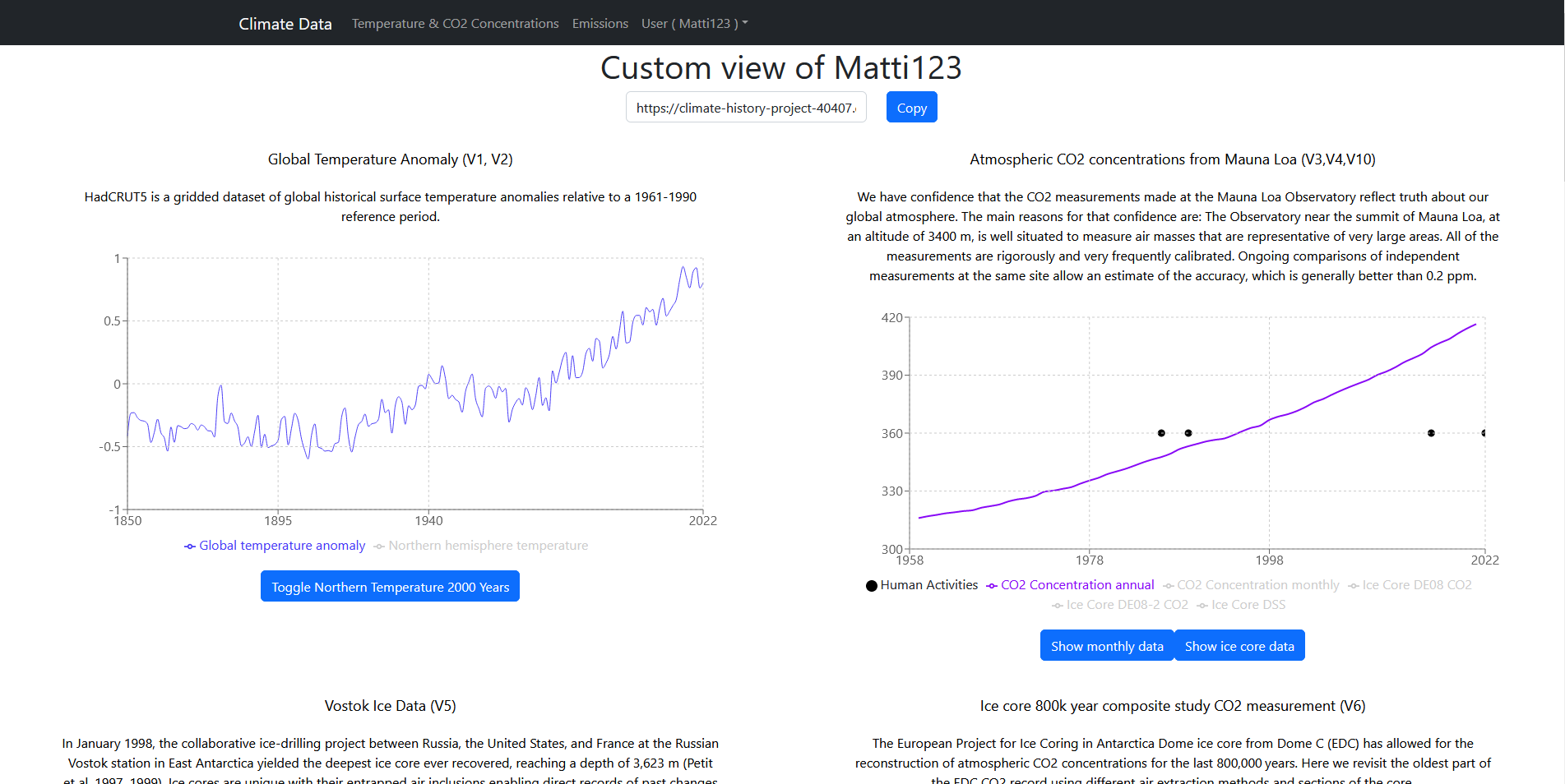
Task: Click the black Human Activities legend dot
Action: (871, 585)
